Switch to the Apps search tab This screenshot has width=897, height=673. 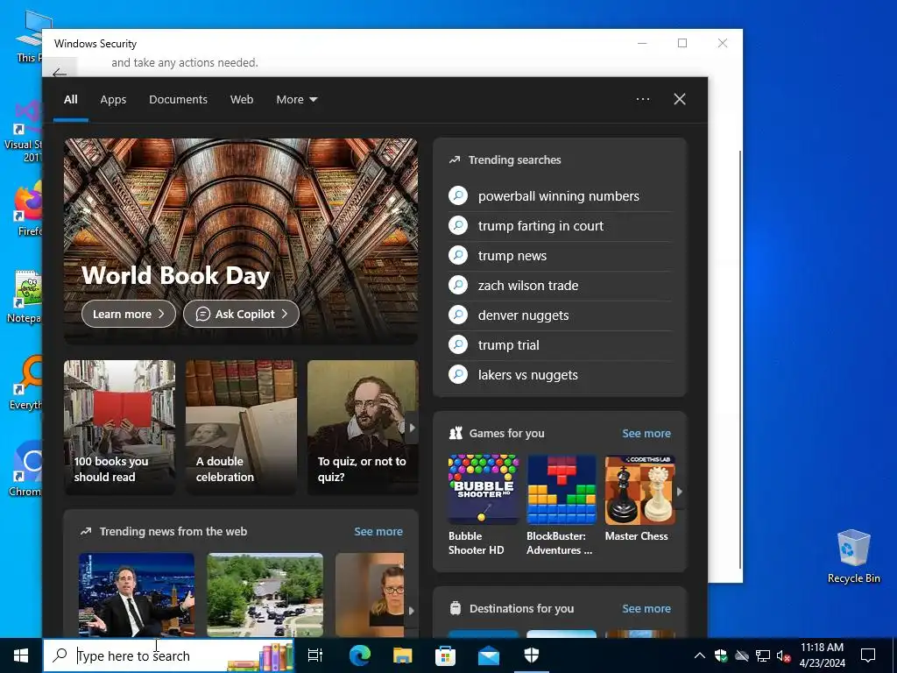[113, 100]
